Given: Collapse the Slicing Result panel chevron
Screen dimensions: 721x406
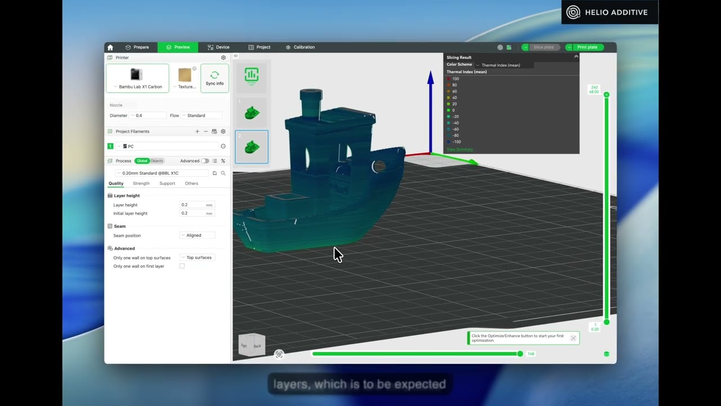Looking at the screenshot, I should (576, 56).
